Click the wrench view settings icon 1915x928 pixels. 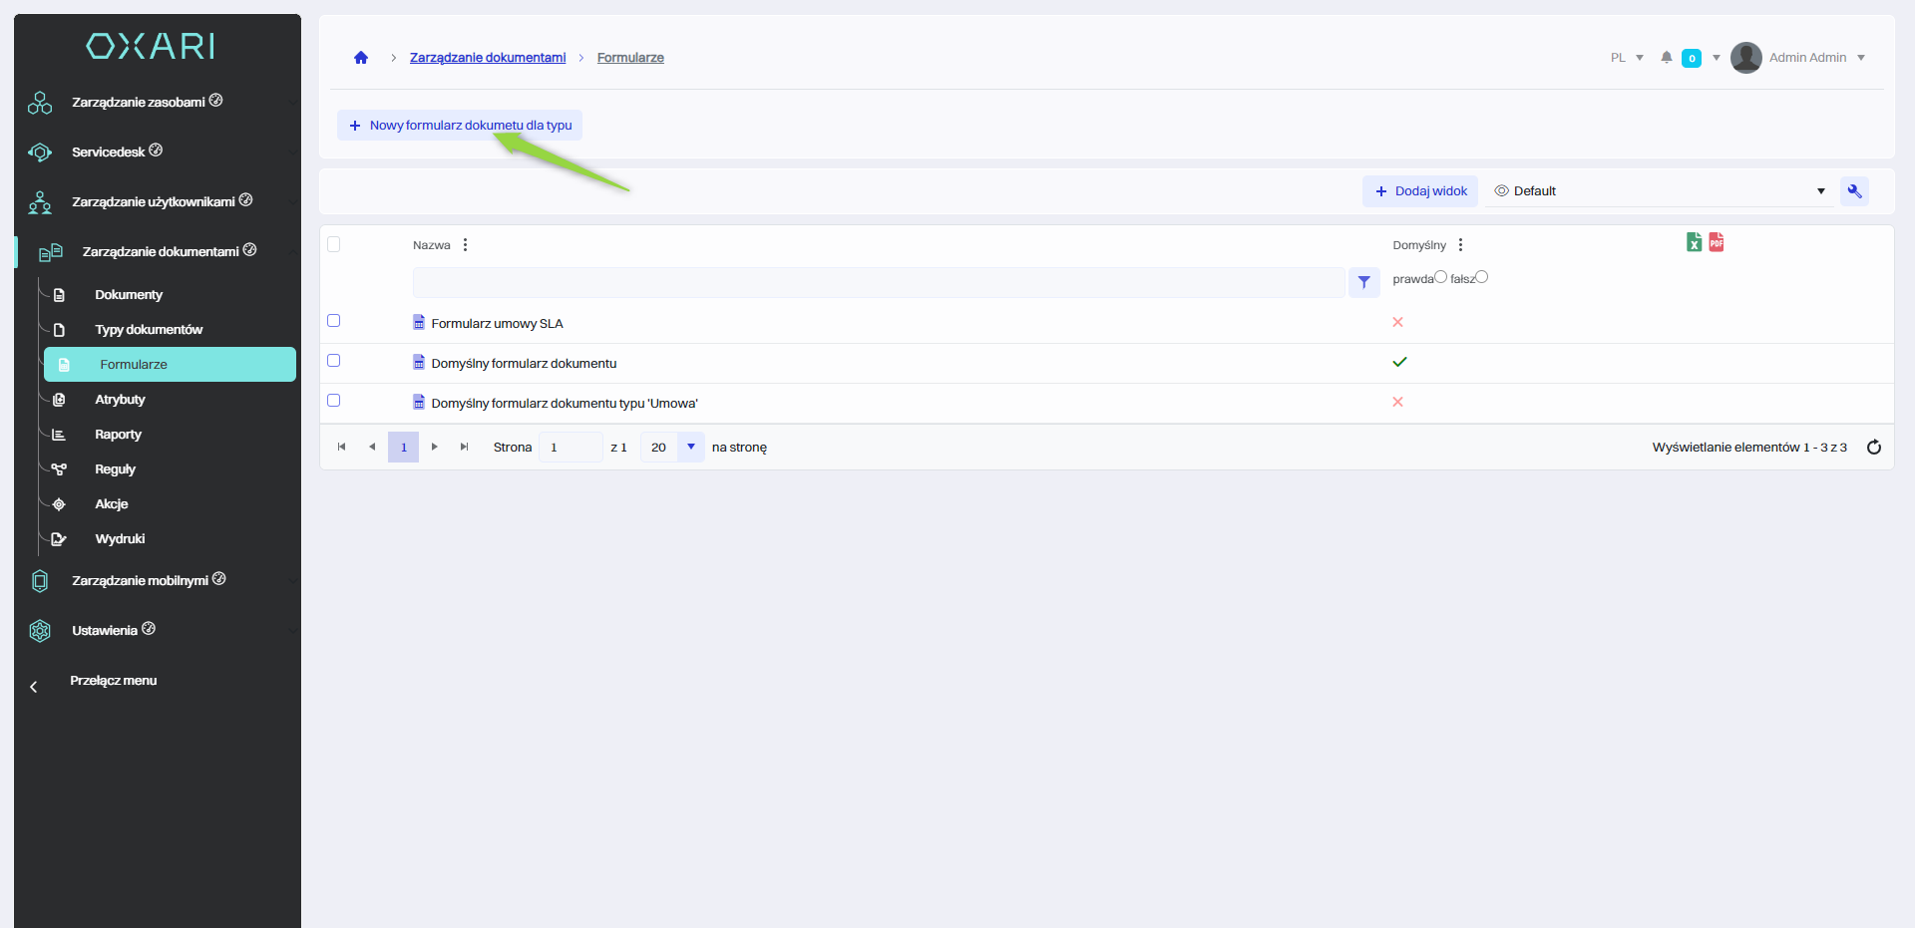[1854, 191]
